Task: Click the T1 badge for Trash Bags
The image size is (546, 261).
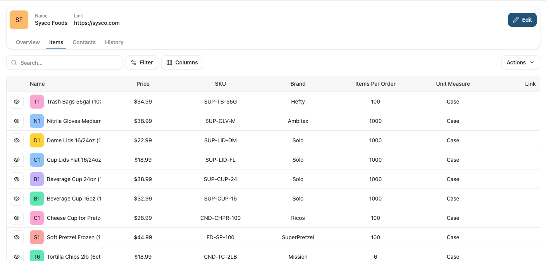Action: (x=37, y=102)
